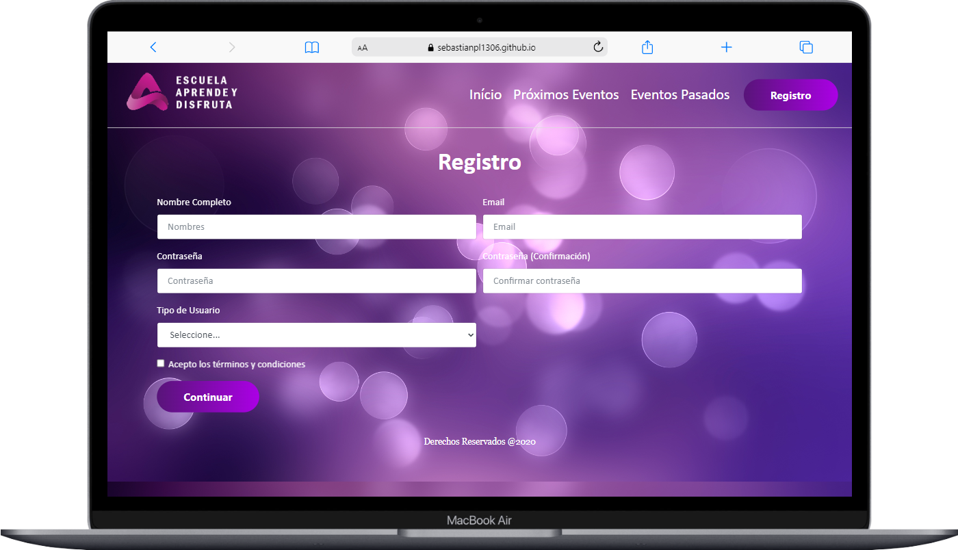Open Próximos Eventos navigation link
The height and width of the screenshot is (550, 958).
[x=566, y=95]
